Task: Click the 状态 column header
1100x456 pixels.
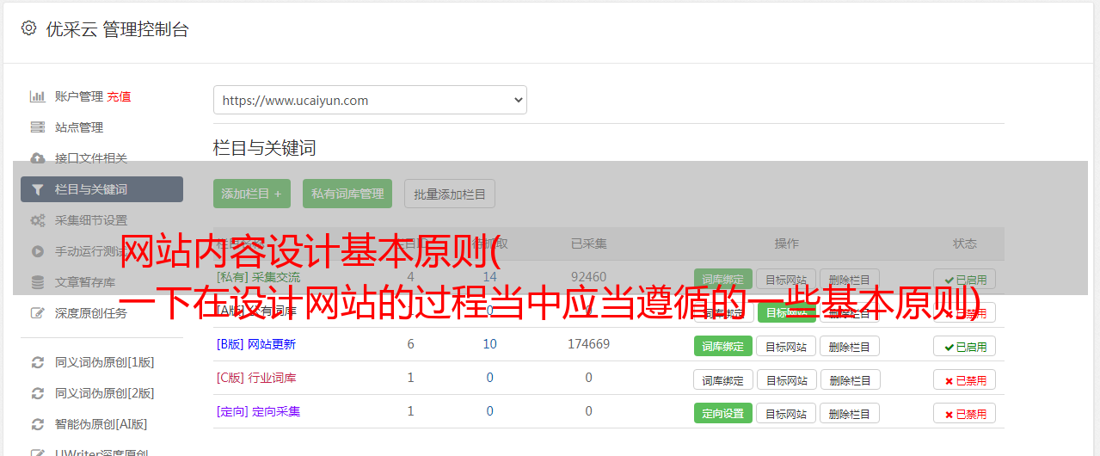Action: point(964,243)
